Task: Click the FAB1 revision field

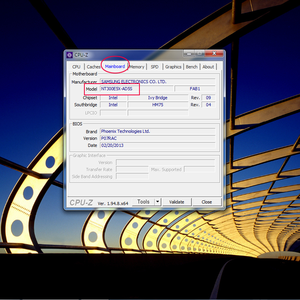Action: (x=195, y=89)
